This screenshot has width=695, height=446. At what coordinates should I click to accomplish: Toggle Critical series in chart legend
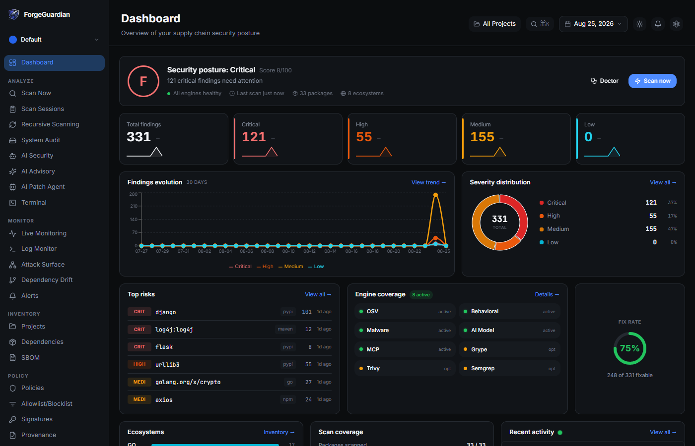click(240, 267)
